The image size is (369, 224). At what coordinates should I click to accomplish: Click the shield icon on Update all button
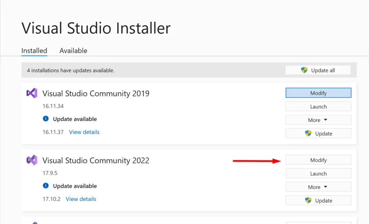click(304, 70)
